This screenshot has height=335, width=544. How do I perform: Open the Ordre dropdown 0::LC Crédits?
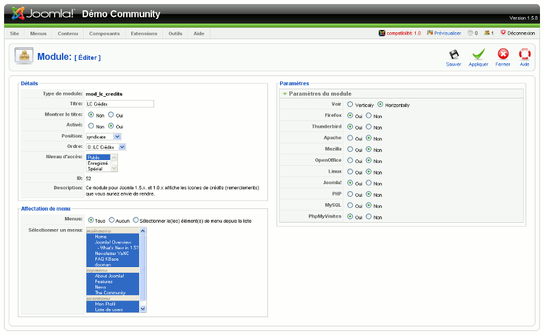click(106, 147)
